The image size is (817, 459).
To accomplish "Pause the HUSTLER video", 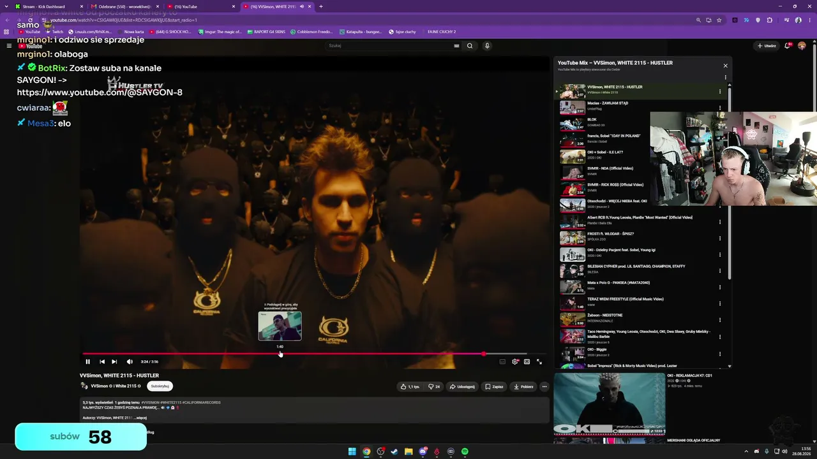I will pyautogui.click(x=88, y=361).
